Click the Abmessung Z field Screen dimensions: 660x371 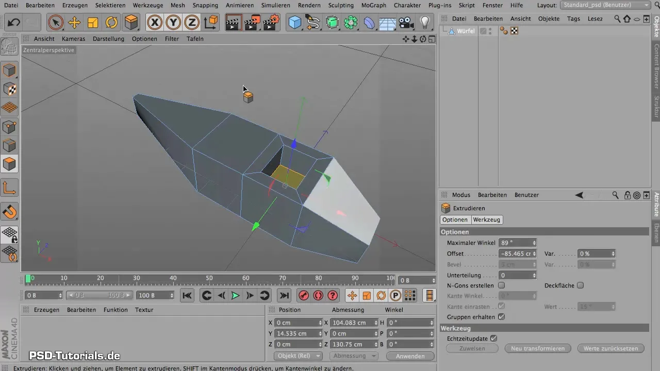pyautogui.click(x=352, y=344)
